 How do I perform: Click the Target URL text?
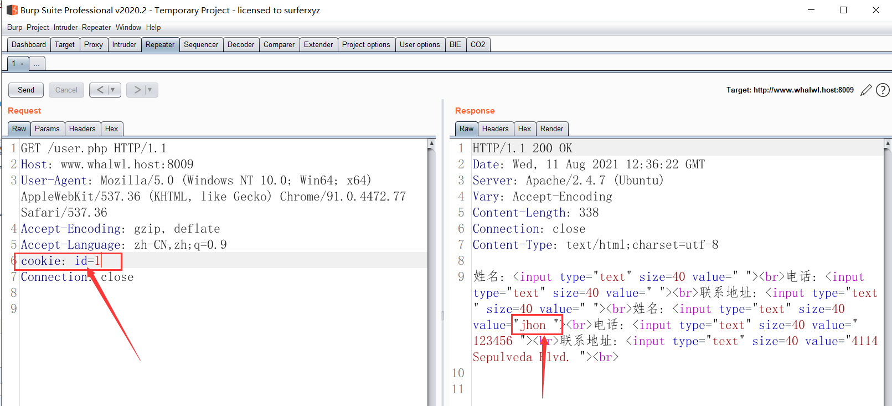pyautogui.click(x=790, y=90)
